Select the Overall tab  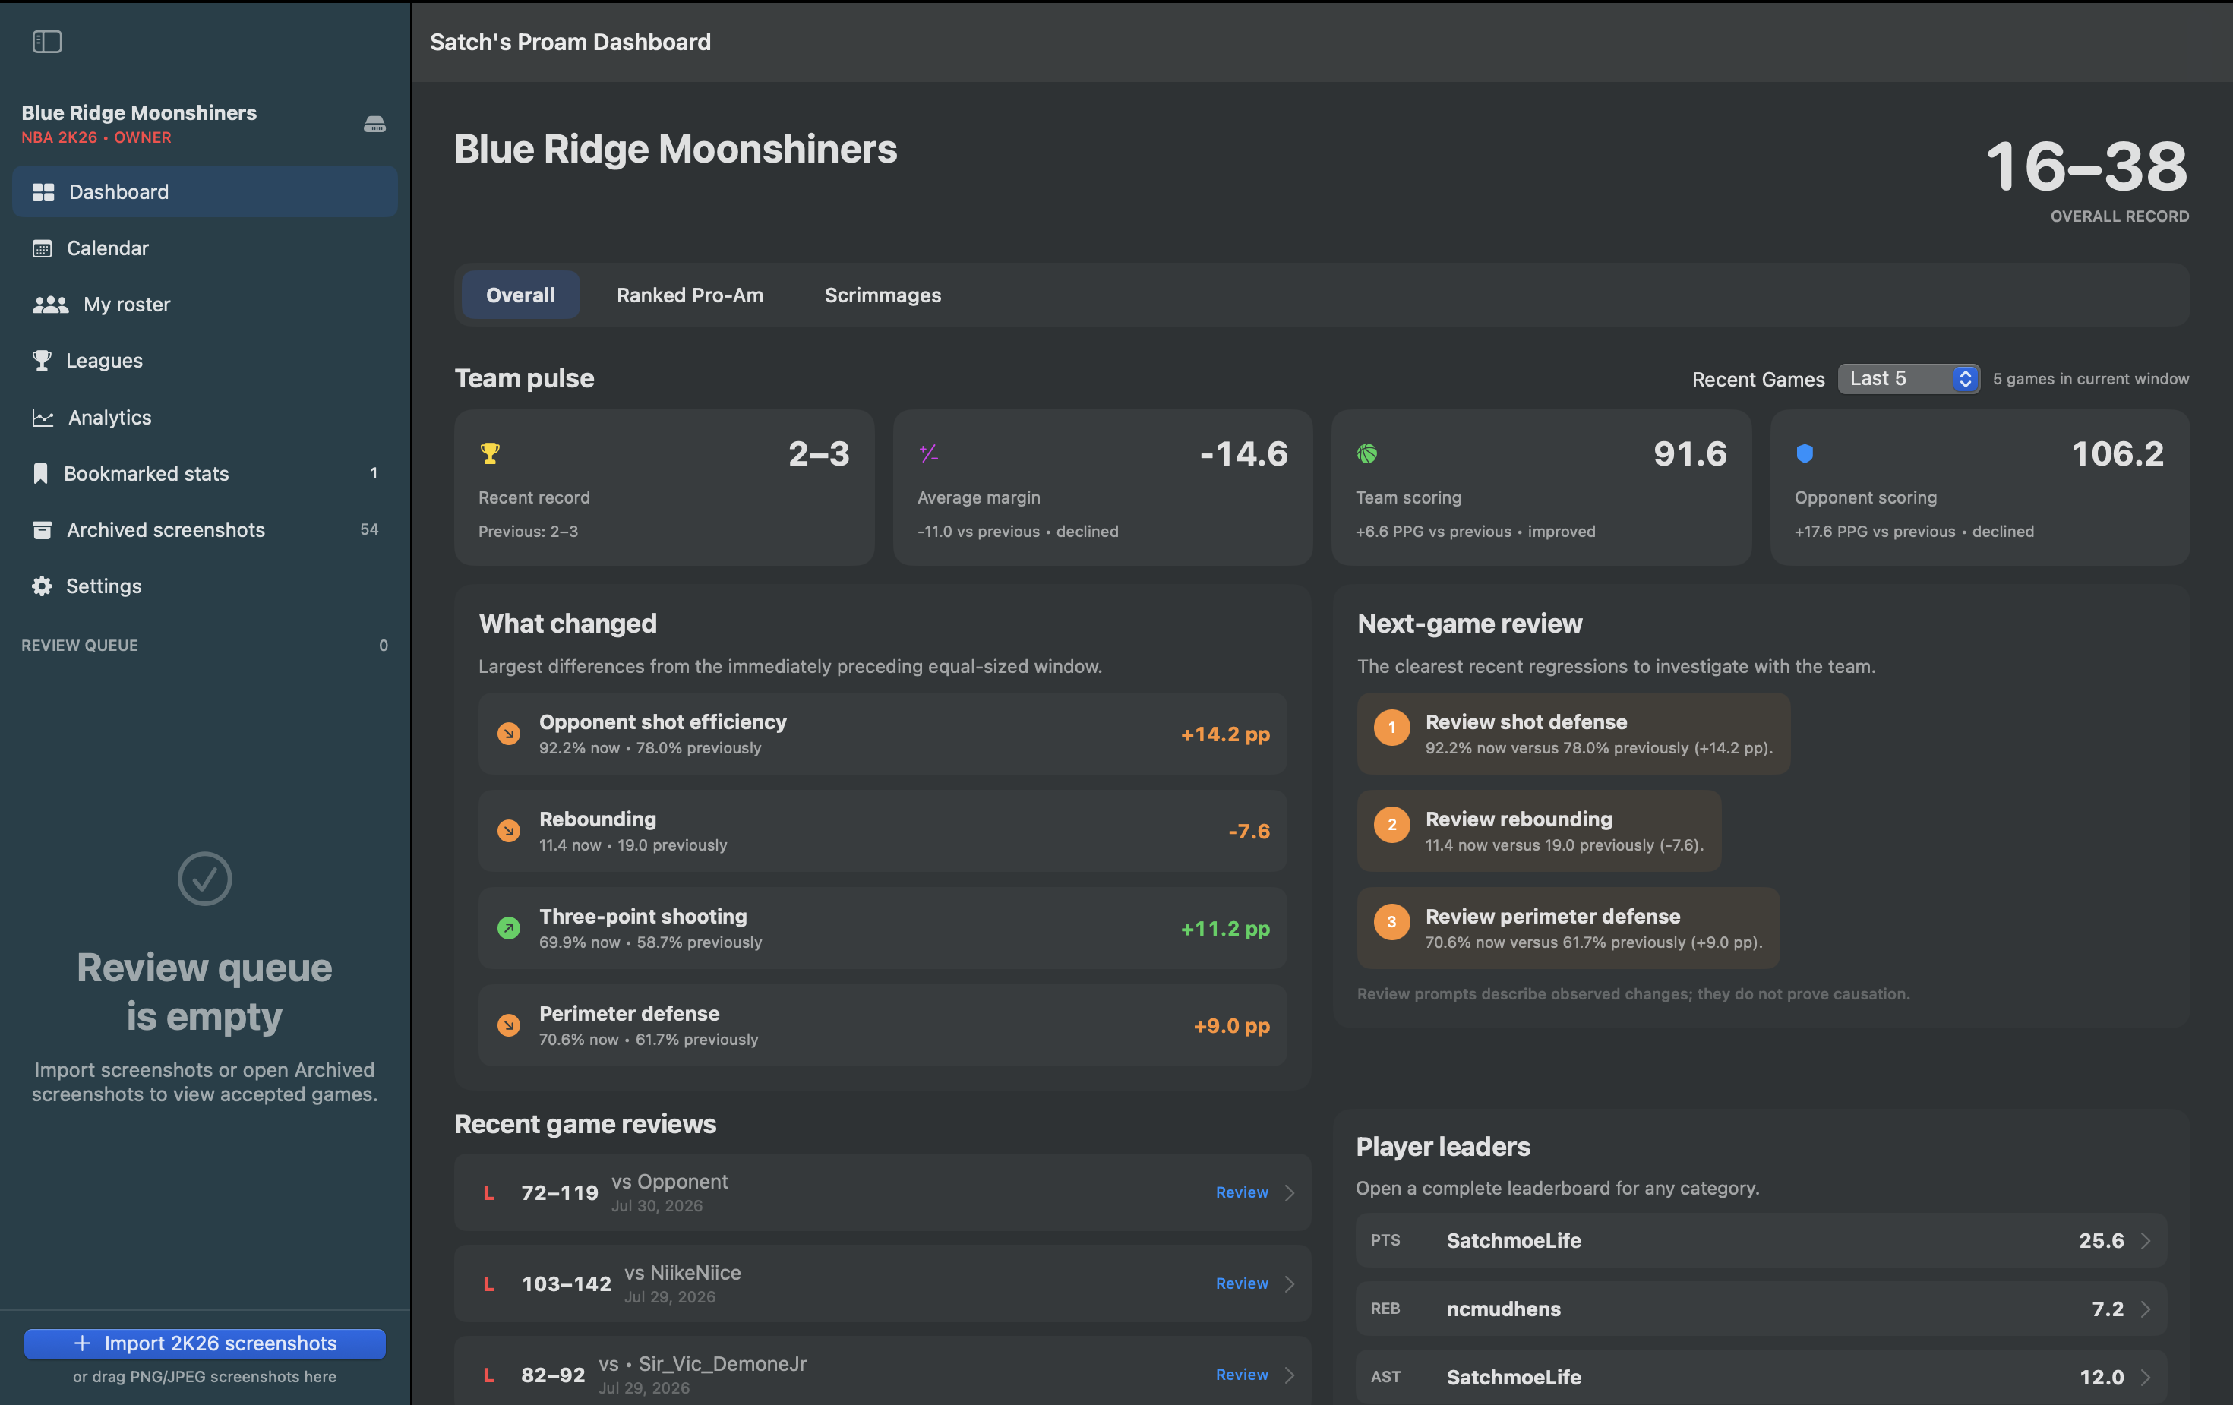tap(520, 295)
